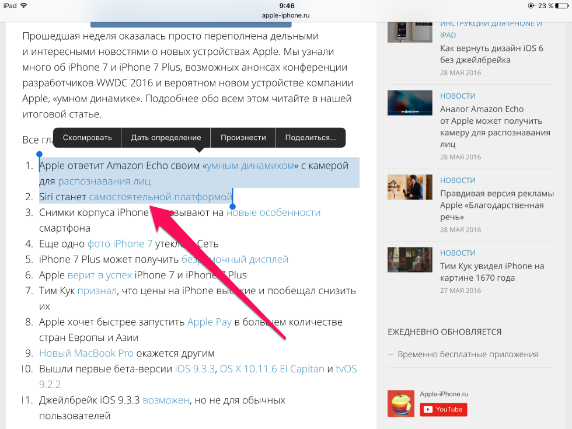Open thumbnail for Благодарственная речь article
The image size is (572, 429).
click(x=410, y=187)
